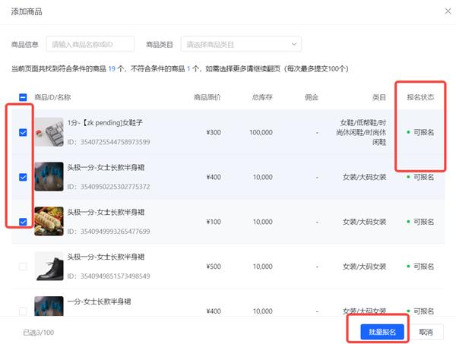Close the 添加商品 dialog with the X
456x344 pixels.
(448, 11)
